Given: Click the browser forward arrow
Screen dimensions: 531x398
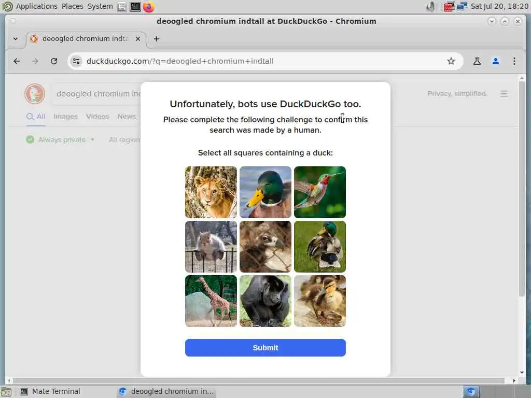Looking at the screenshot, I should click(x=35, y=61).
